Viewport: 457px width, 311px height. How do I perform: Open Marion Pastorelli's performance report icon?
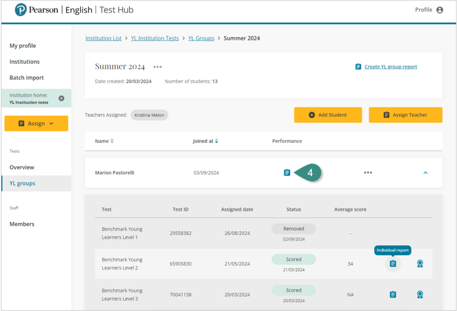[x=287, y=172]
